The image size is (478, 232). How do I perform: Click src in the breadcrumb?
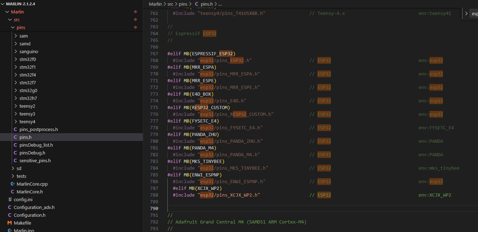(x=171, y=4)
